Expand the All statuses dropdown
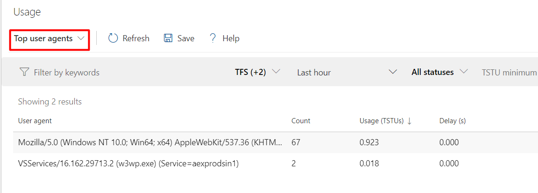538x193 pixels. 439,72
